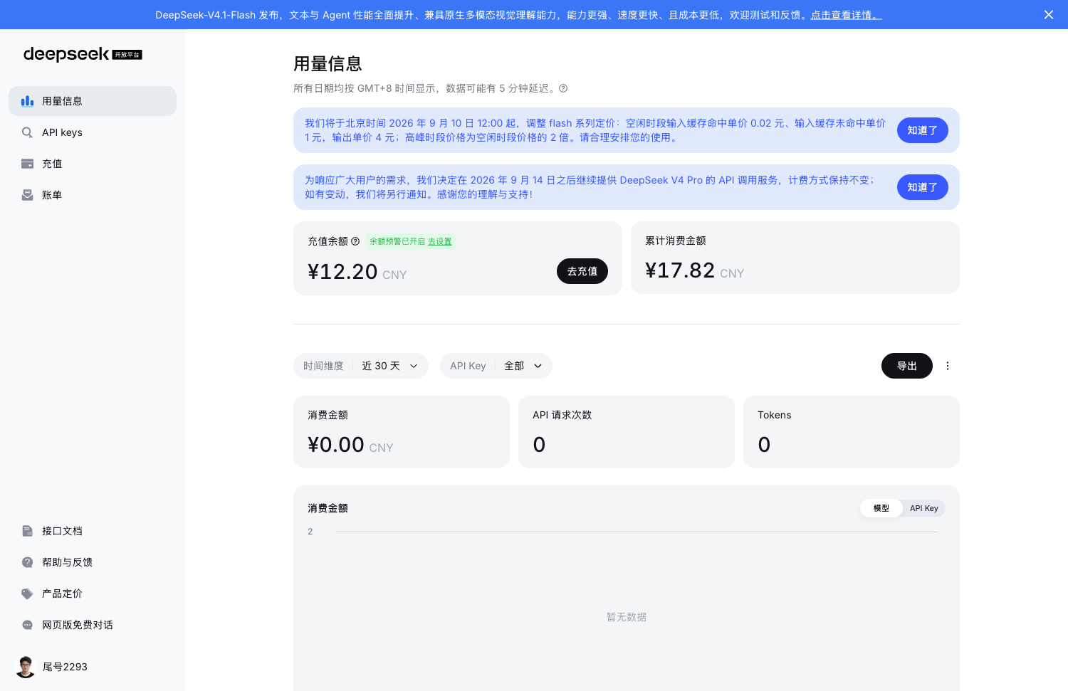The width and height of the screenshot is (1068, 691).
Task: Open 产品定价 in the sidebar
Action: coord(93,594)
